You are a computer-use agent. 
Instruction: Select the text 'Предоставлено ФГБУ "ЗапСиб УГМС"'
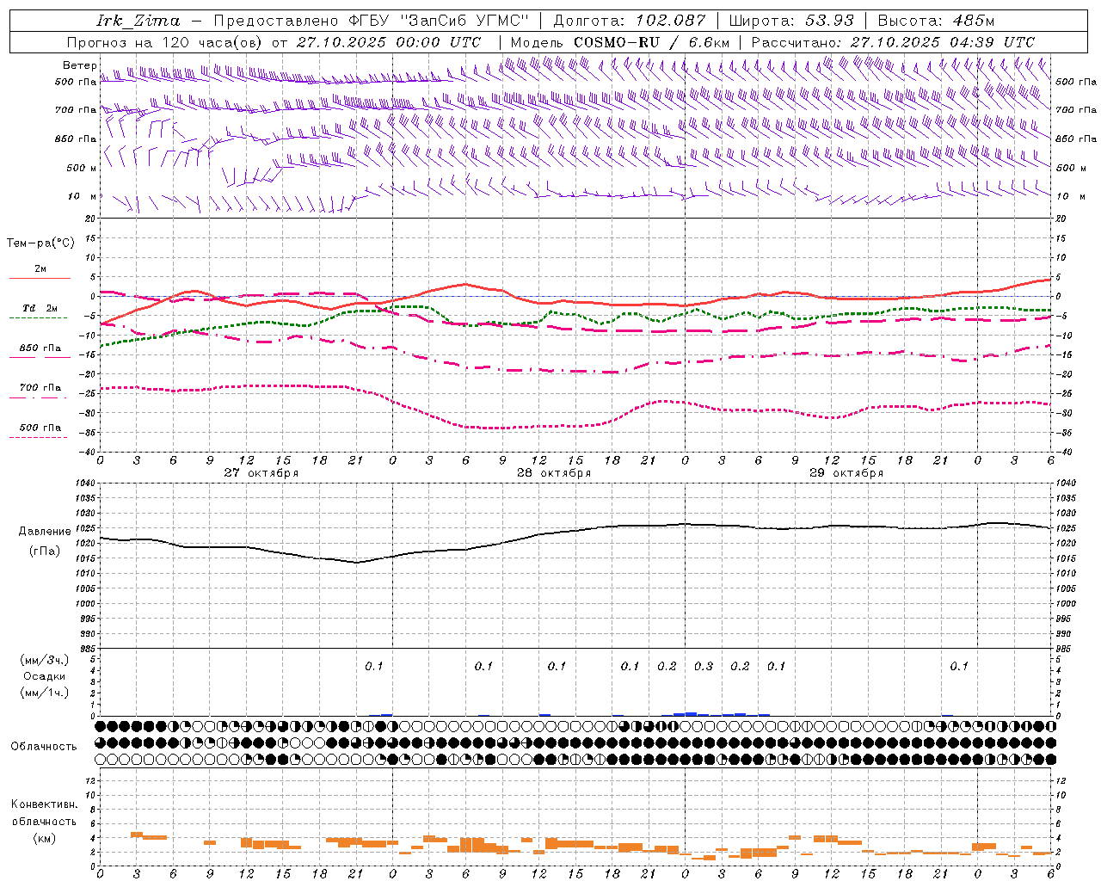coord(371,21)
